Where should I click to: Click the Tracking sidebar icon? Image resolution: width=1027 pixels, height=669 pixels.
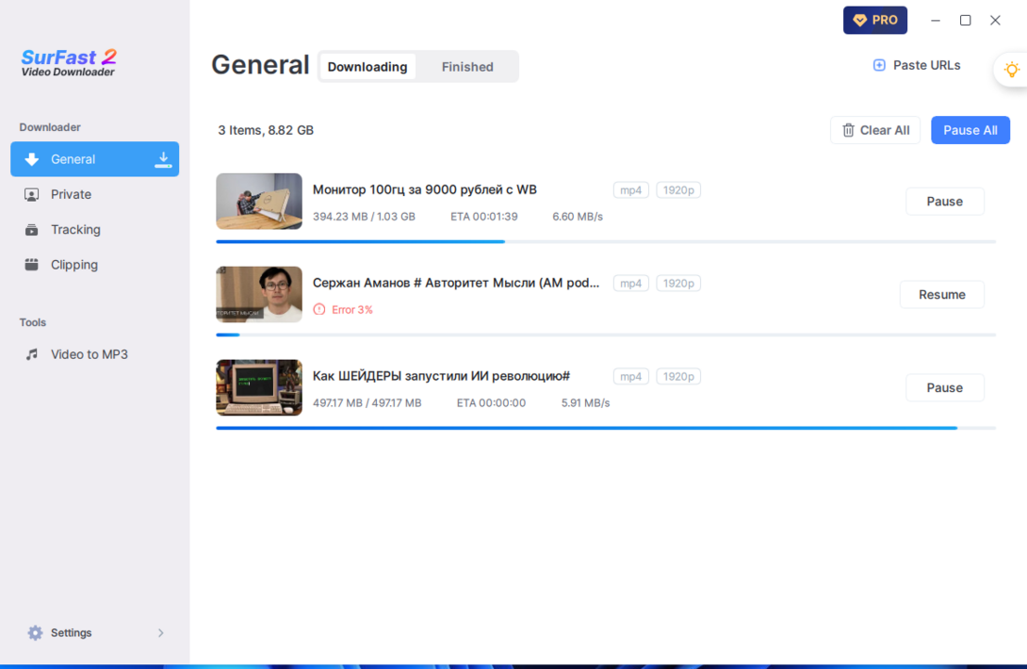32,230
